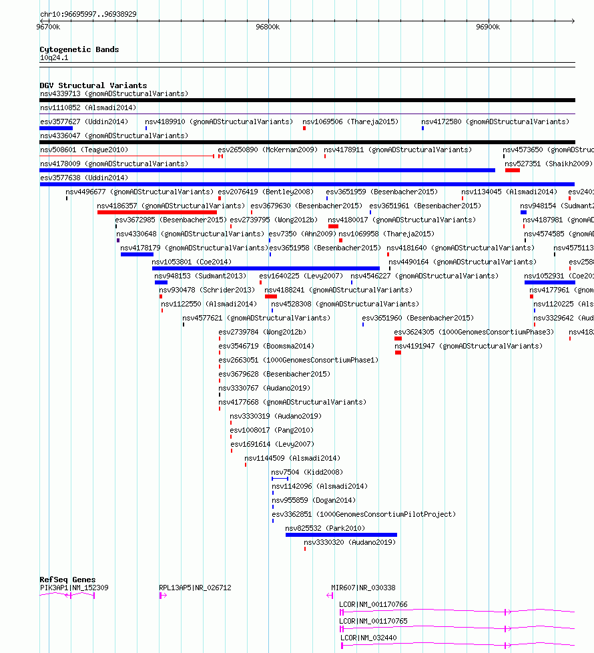Open esv3651958 (Besenbacher2015) variant
Image resolution: width=594 pixels, height=653 pixels.
pyautogui.click(x=325, y=248)
